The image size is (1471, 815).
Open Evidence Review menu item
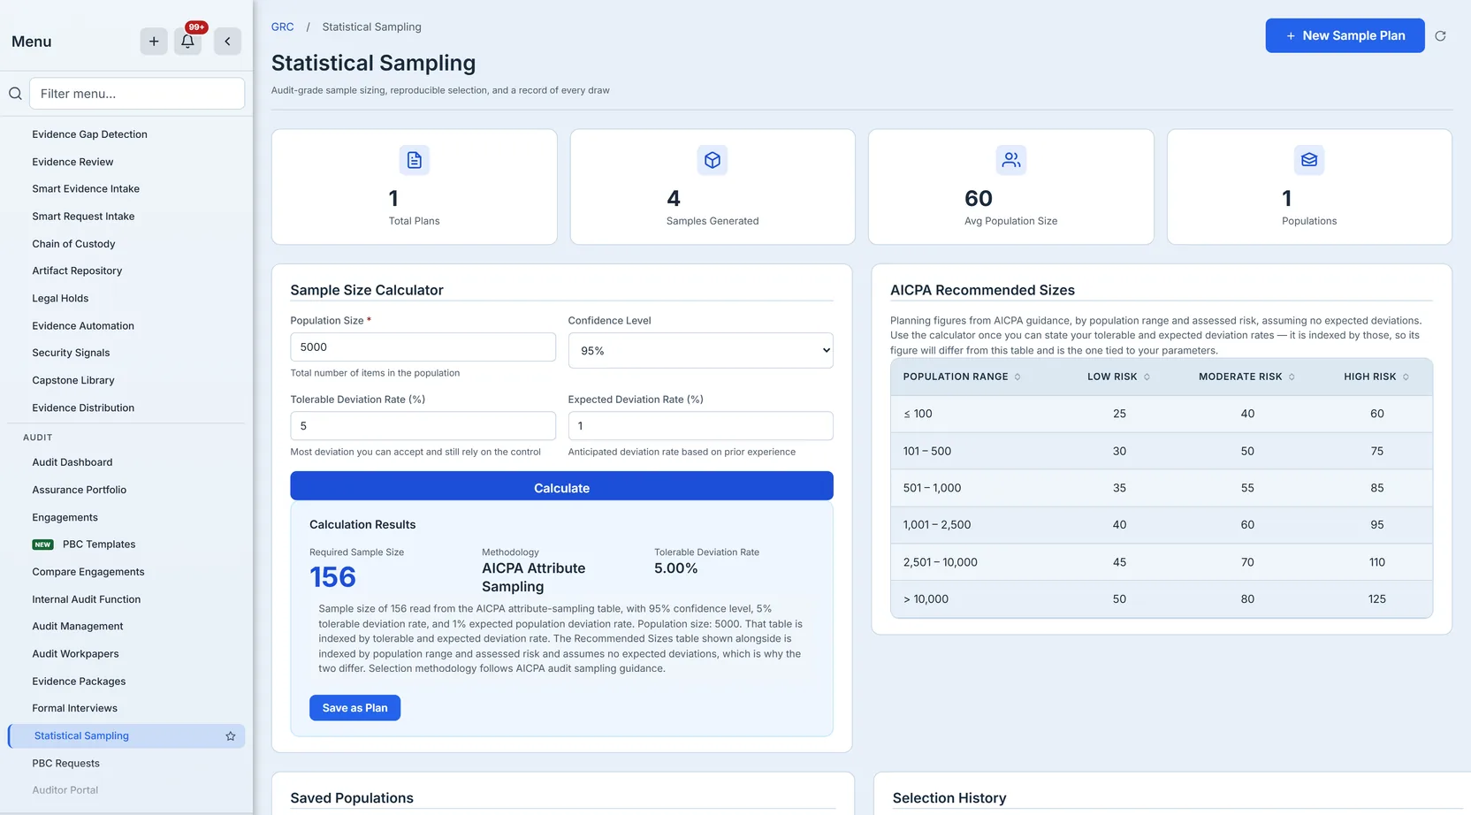(72, 162)
